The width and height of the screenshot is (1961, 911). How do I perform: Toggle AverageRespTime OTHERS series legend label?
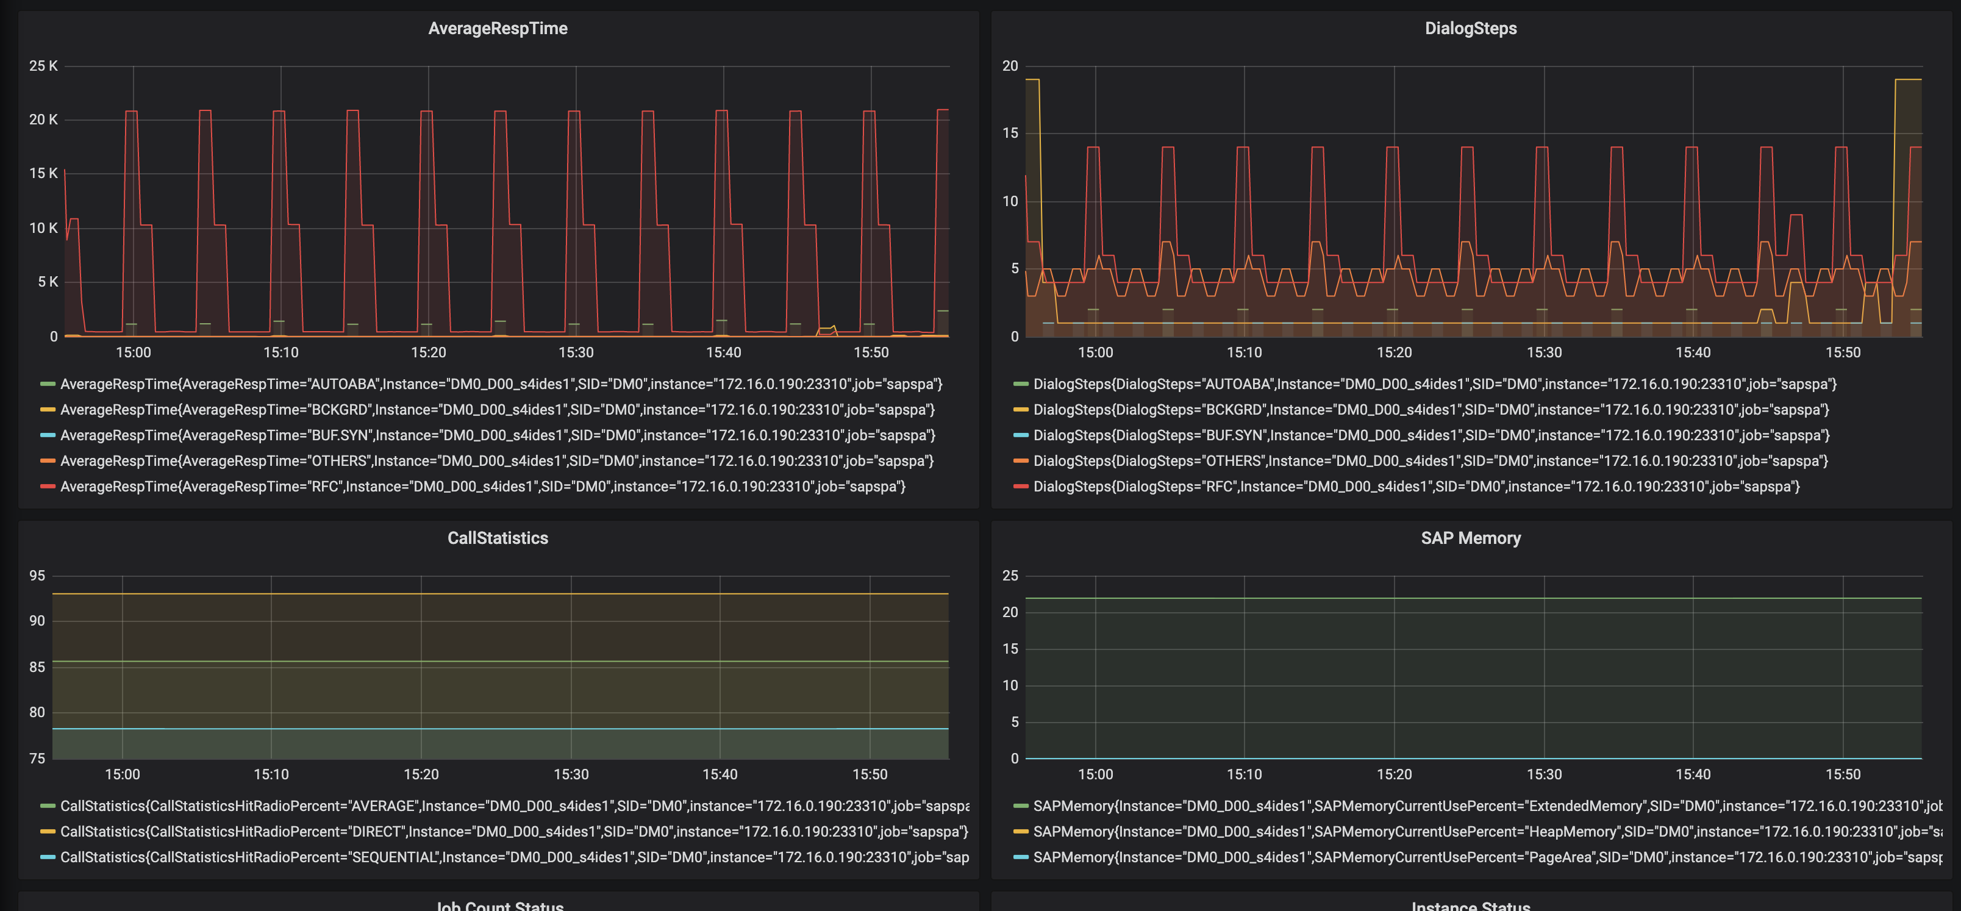[x=496, y=461]
